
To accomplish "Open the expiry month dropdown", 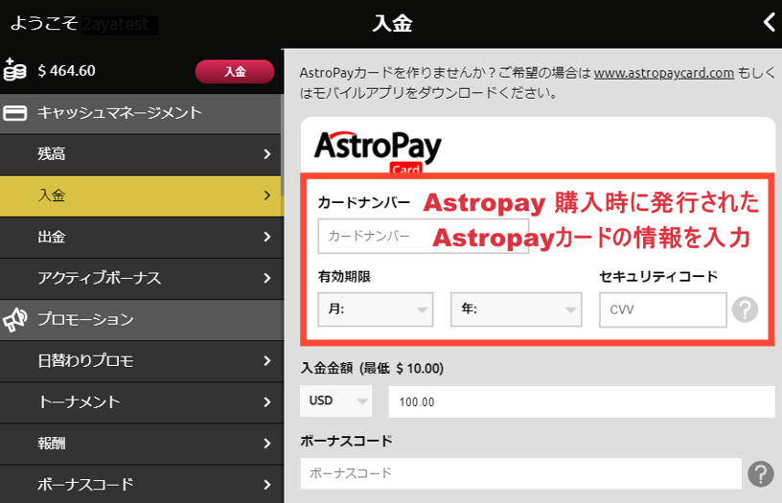I will coord(375,309).
